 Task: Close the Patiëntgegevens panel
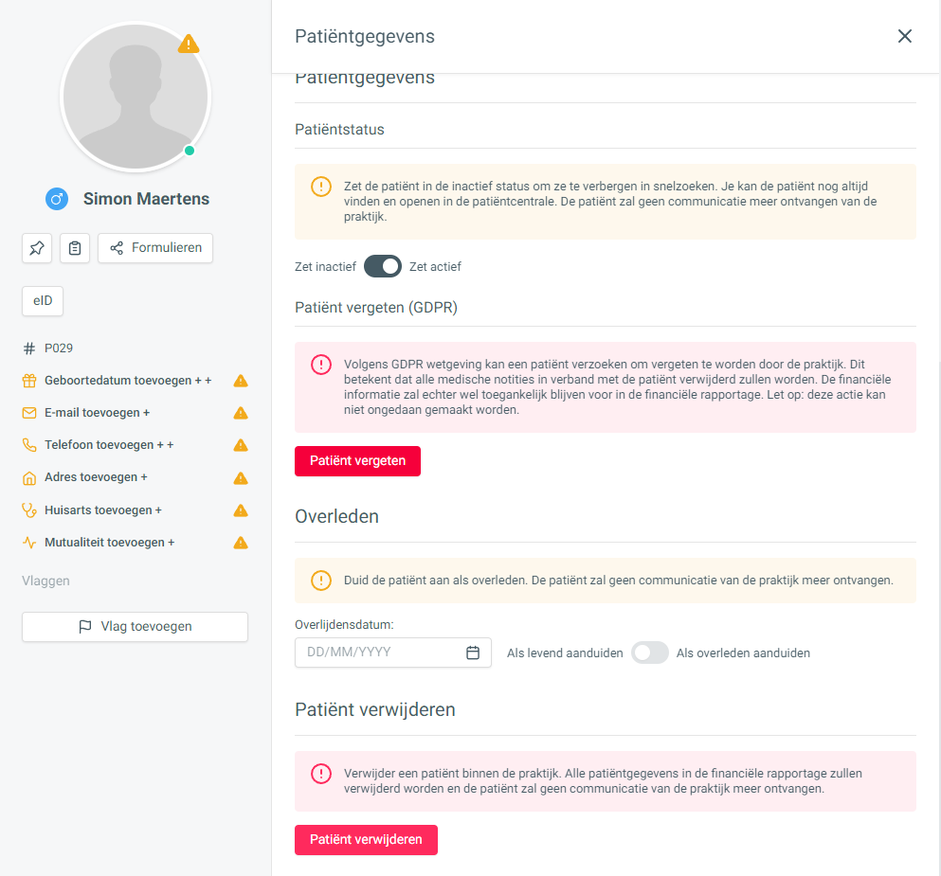(905, 36)
